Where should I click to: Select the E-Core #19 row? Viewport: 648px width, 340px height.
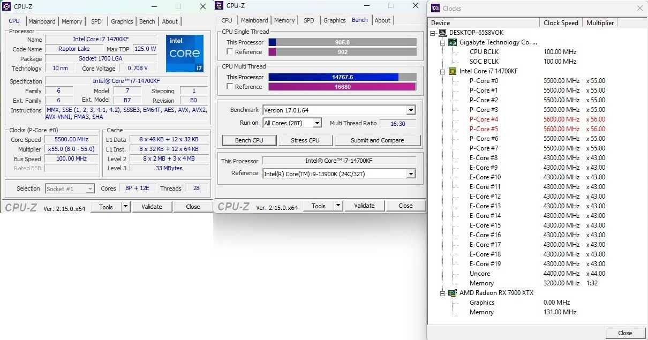(x=537, y=264)
